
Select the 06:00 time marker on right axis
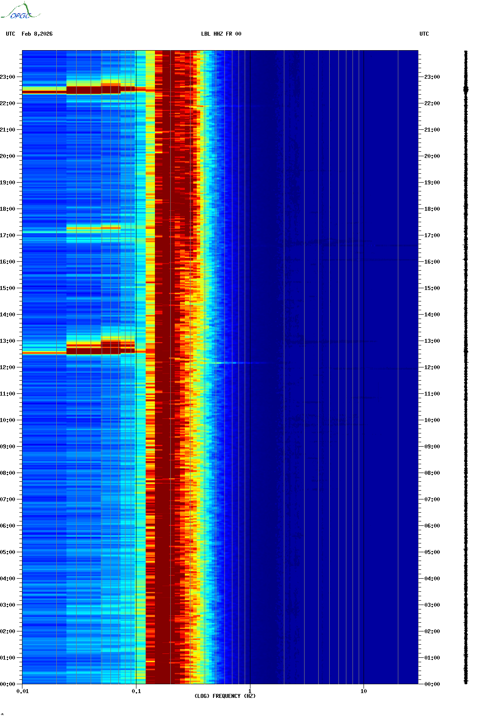[432, 526]
